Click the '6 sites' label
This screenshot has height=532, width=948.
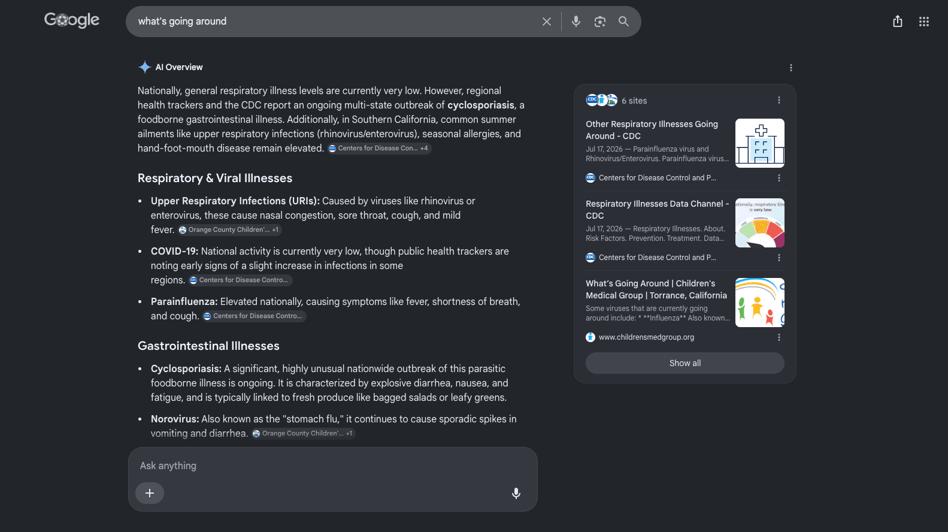[634, 101]
